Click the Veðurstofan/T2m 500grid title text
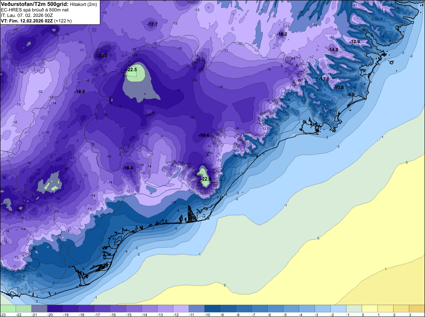425x317 pixels. (34, 4)
